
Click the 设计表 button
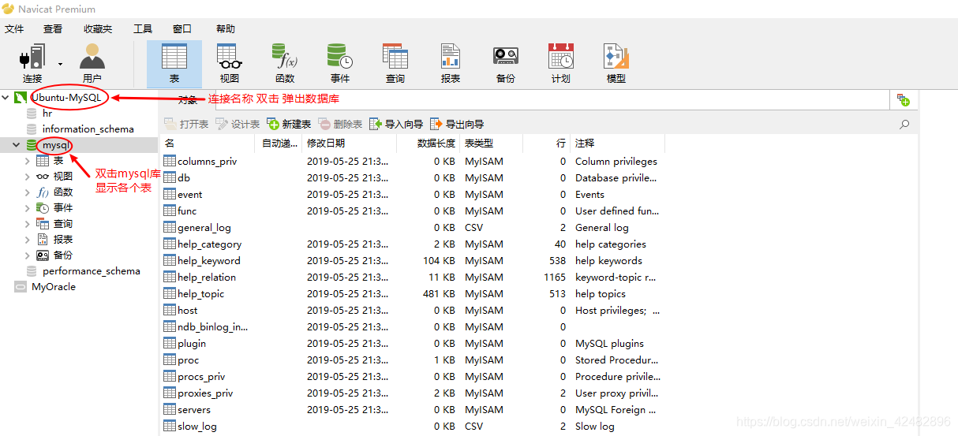(238, 125)
